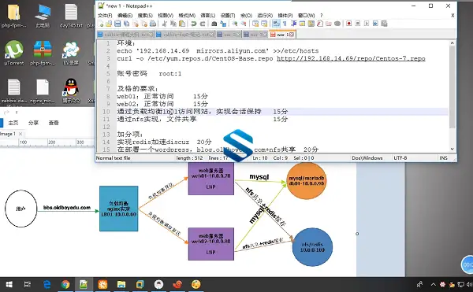The image size is (473, 292).
Task: Toggle indent guide display
Action: [x=293, y=24]
